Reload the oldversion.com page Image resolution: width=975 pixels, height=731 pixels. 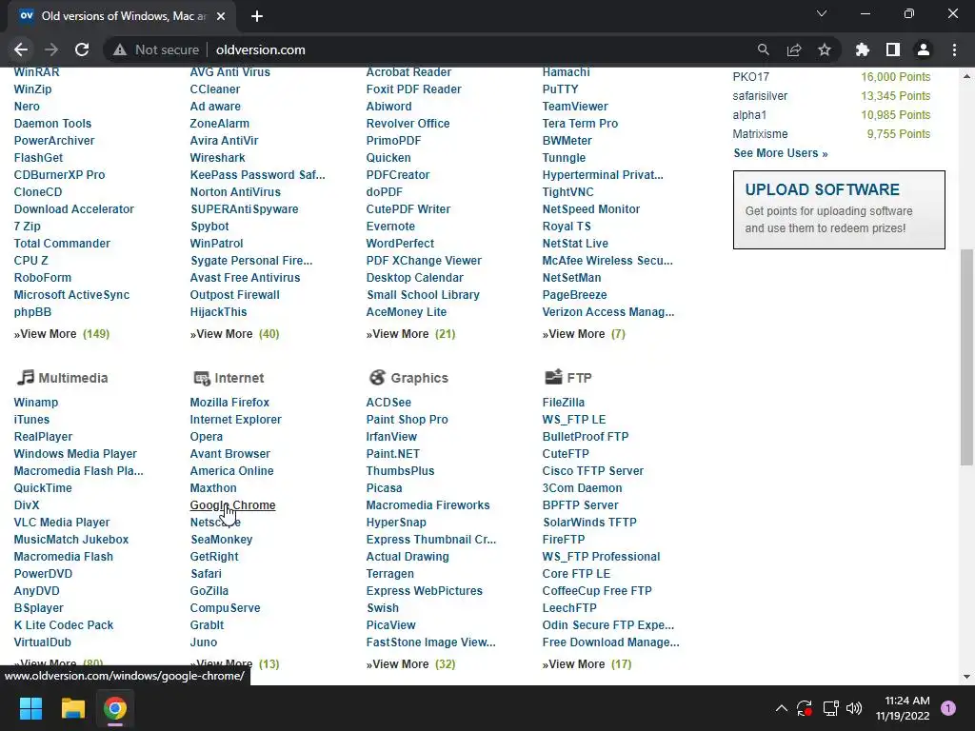(82, 49)
